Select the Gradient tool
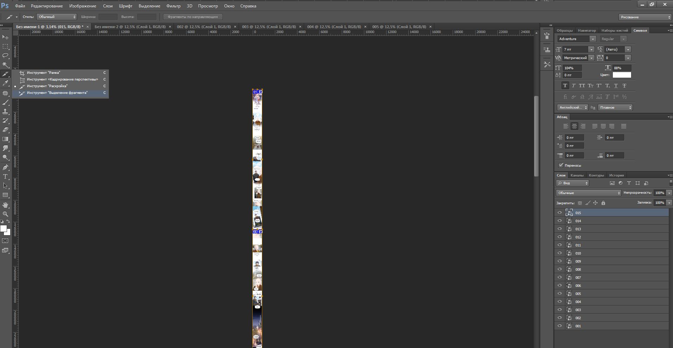Image resolution: width=673 pixels, height=348 pixels. point(5,139)
